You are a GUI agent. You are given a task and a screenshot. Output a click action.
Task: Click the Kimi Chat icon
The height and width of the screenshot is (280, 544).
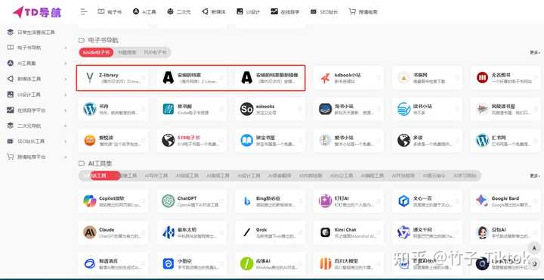pos(325,232)
